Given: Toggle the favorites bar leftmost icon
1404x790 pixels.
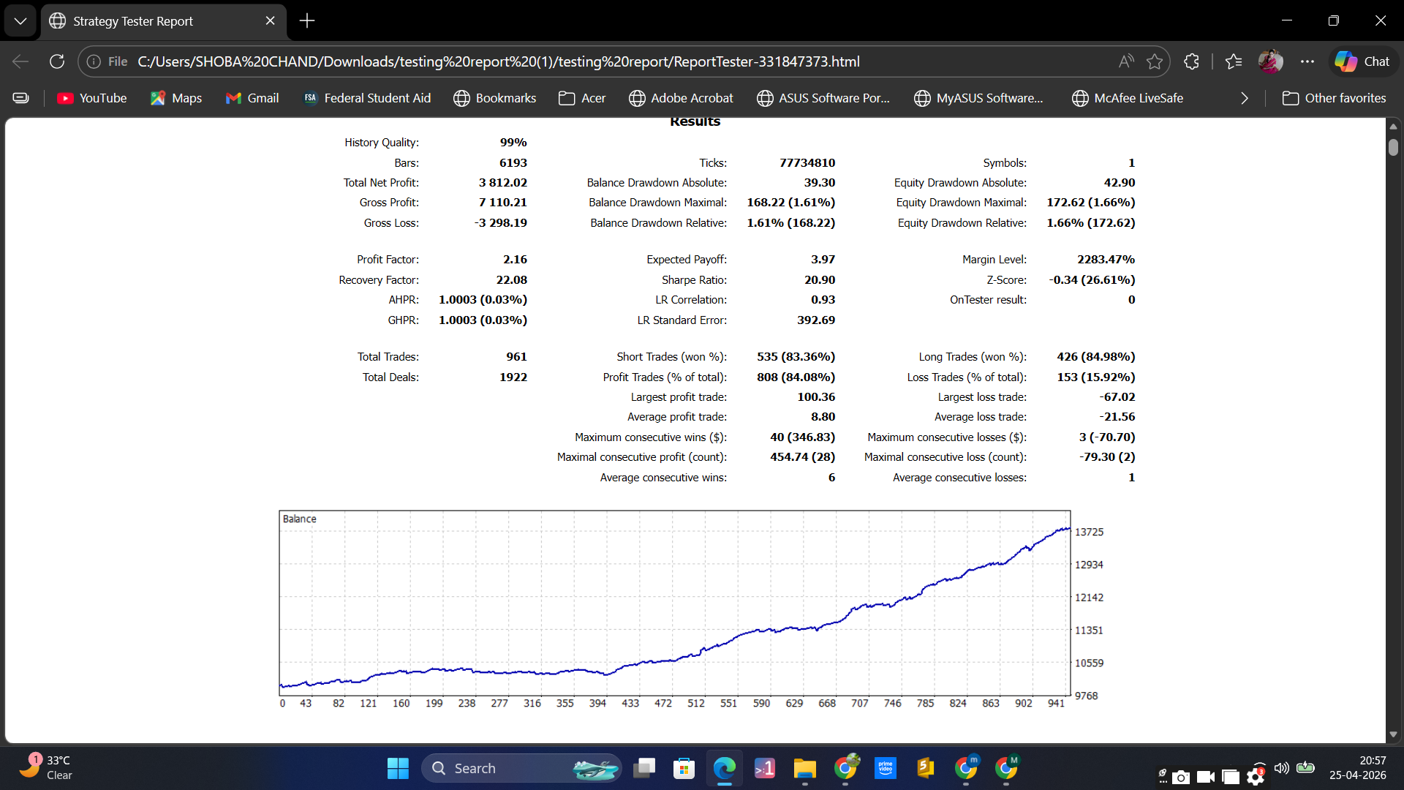Looking at the screenshot, I should coord(21,98).
